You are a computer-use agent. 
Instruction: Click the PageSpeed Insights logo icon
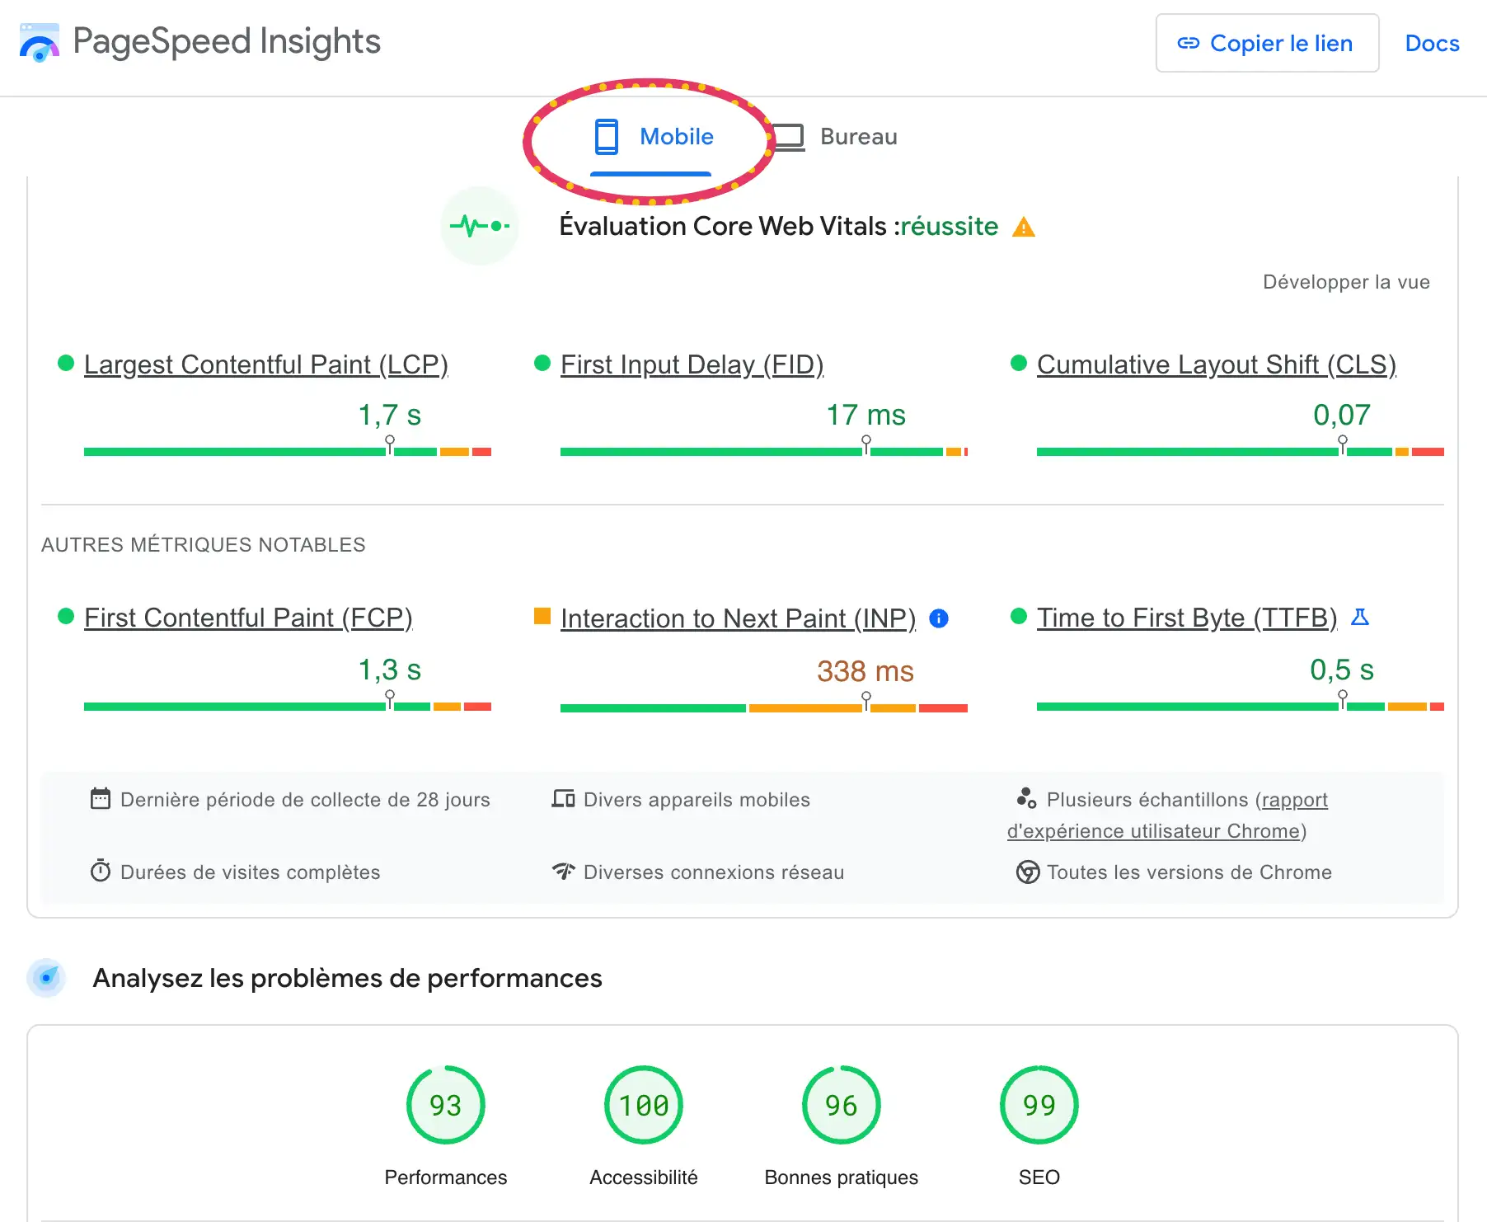pos(40,43)
